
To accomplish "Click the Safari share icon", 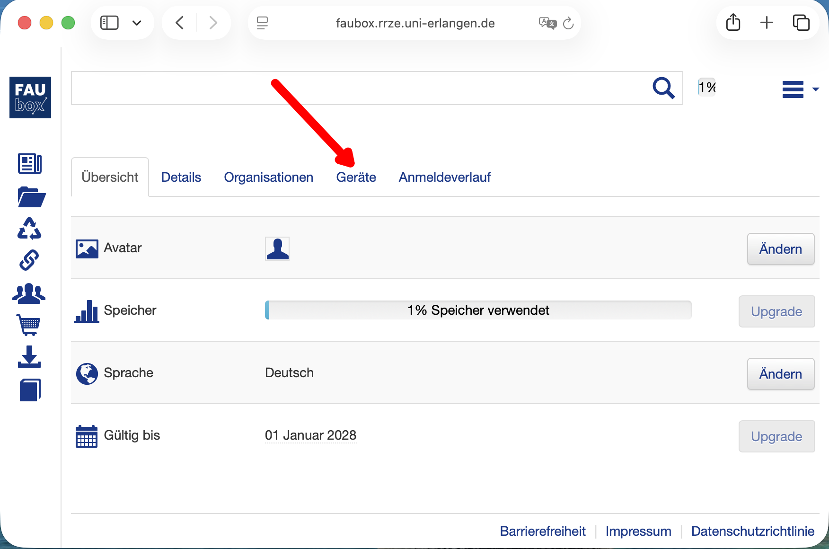I will 733,23.
